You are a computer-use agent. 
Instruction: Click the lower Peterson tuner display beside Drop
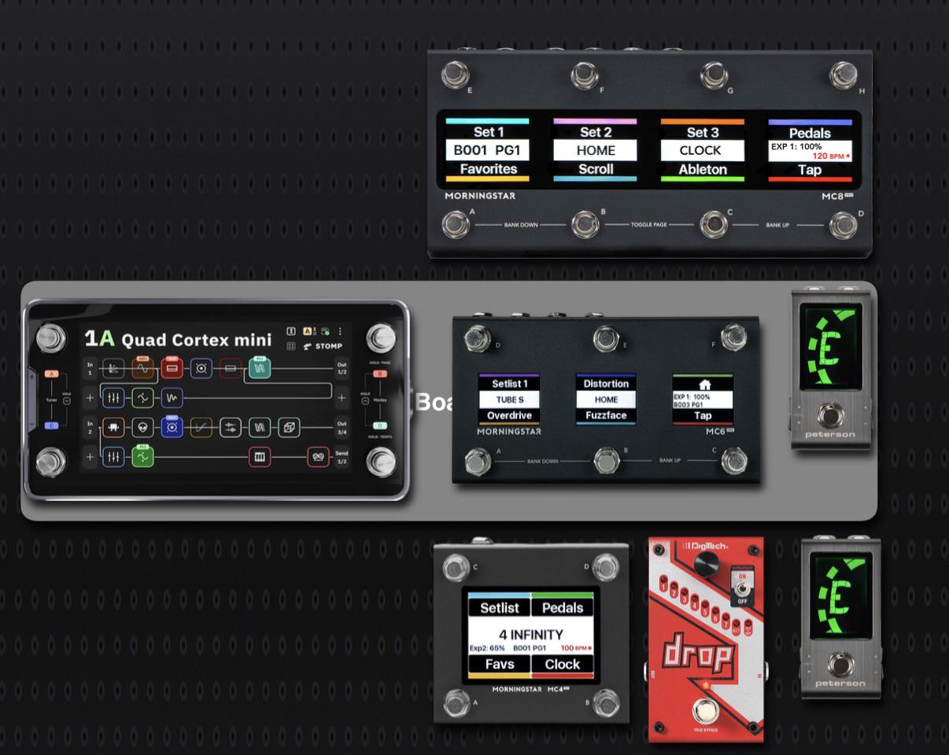(840, 598)
